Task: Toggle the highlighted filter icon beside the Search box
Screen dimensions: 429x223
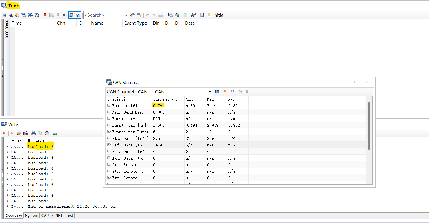Action: pyautogui.click(x=78, y=15)
